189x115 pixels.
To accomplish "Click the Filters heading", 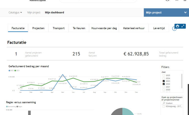I will [x=165, y=67].
